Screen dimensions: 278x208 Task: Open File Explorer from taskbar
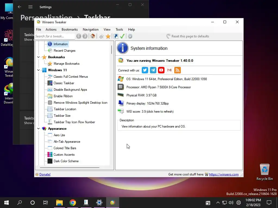tap(59, 203)
